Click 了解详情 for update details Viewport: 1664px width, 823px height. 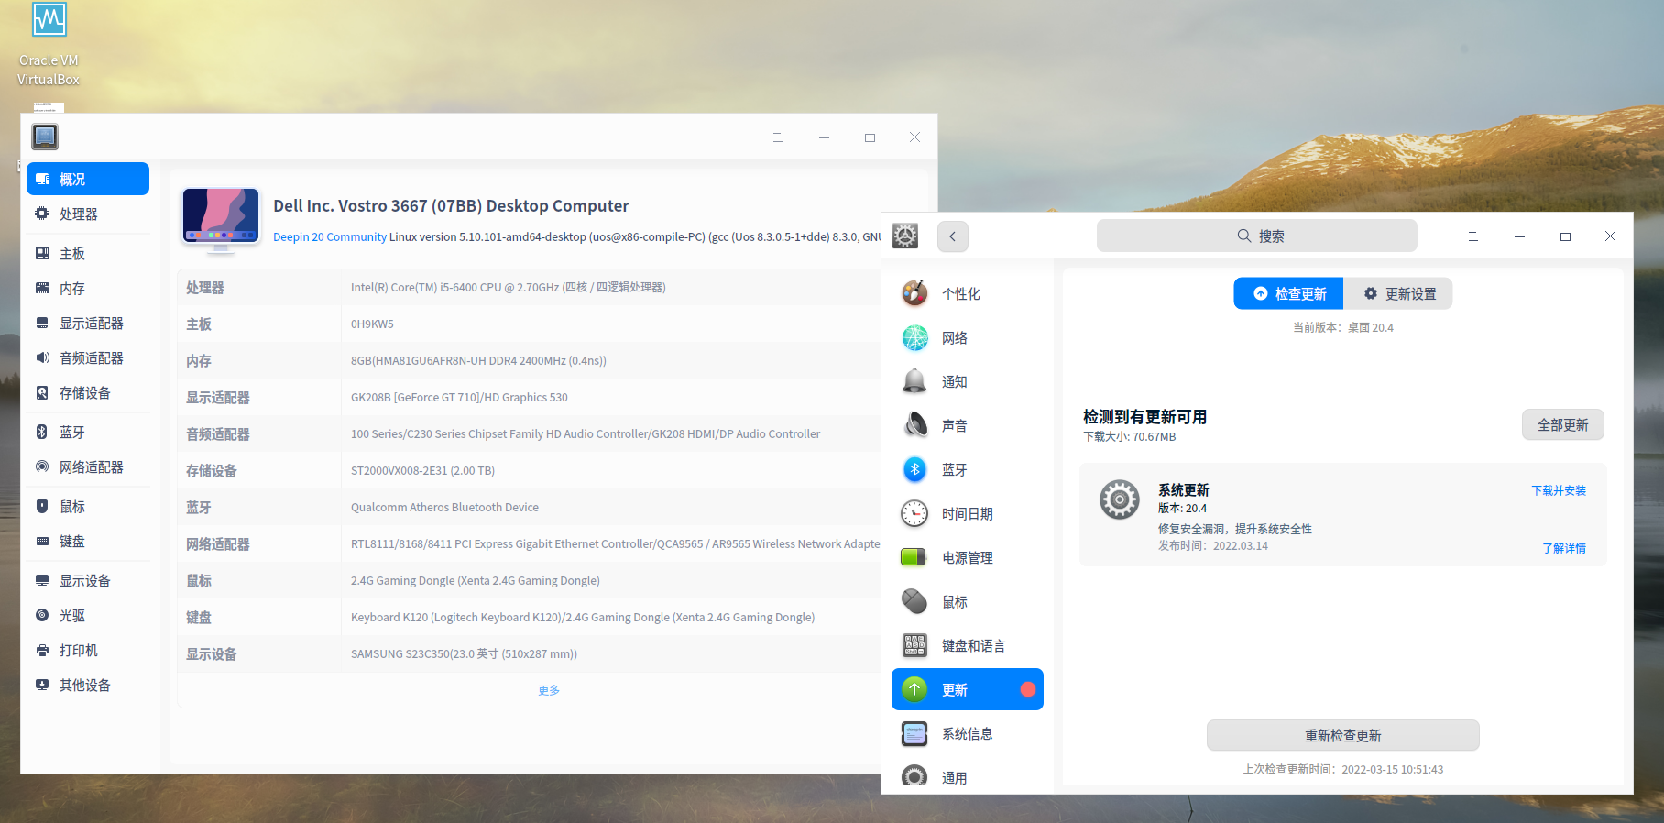(x=1564, y=548)
